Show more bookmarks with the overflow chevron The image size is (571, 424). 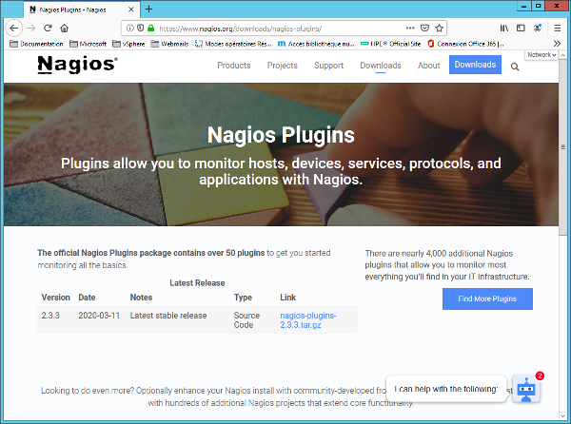[557, 43]
